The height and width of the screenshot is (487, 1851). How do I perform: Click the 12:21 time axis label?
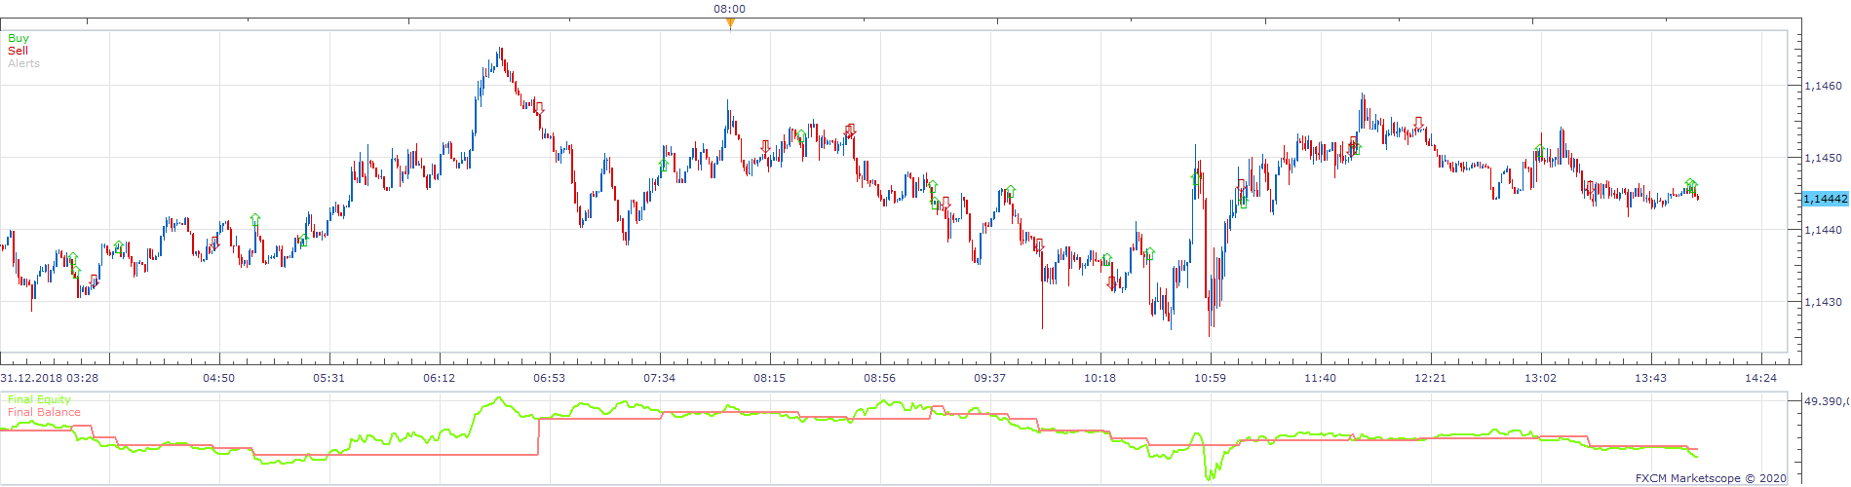point(1430,378)
